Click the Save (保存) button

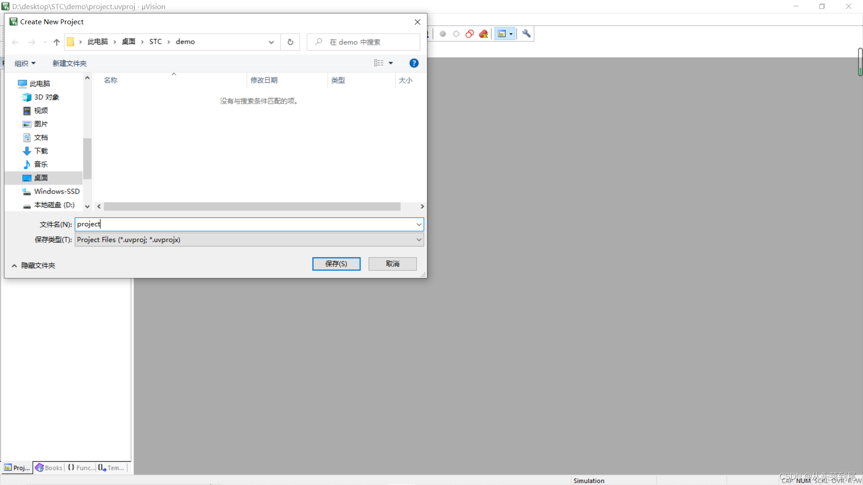click(336, 264)
